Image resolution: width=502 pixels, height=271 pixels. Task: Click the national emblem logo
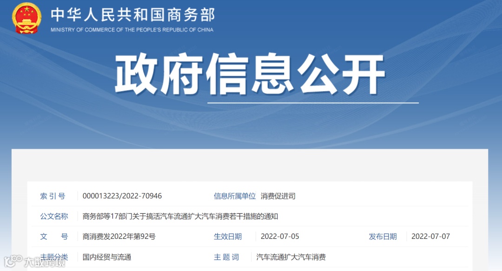click(x=26, y=18)
